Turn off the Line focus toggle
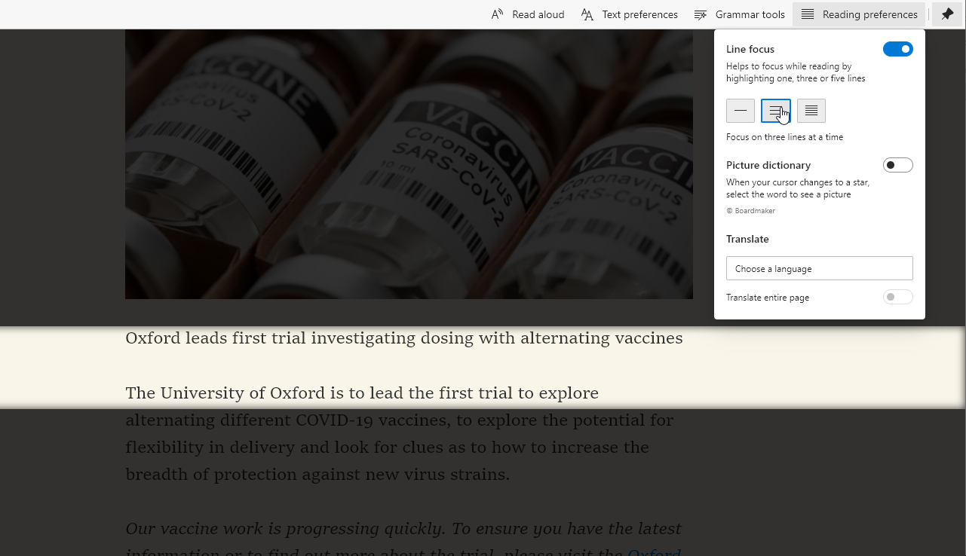The height and width of the screenshot is (556, 966). (x=898, y=49)
